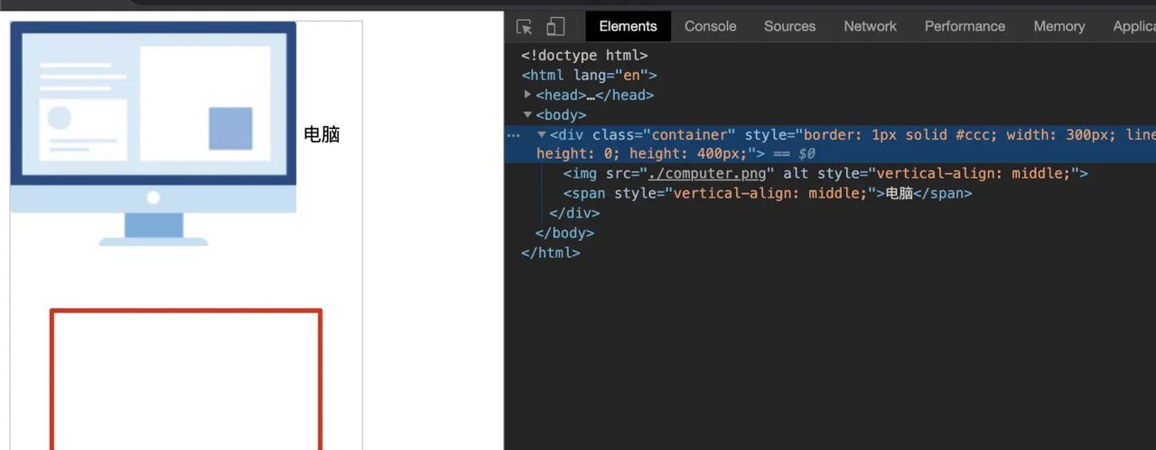Collapse the body element arrow

tap(527, 115)
